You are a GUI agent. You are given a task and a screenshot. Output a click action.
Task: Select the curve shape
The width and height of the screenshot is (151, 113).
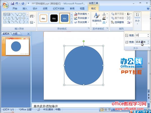click(x=16, y=22)
